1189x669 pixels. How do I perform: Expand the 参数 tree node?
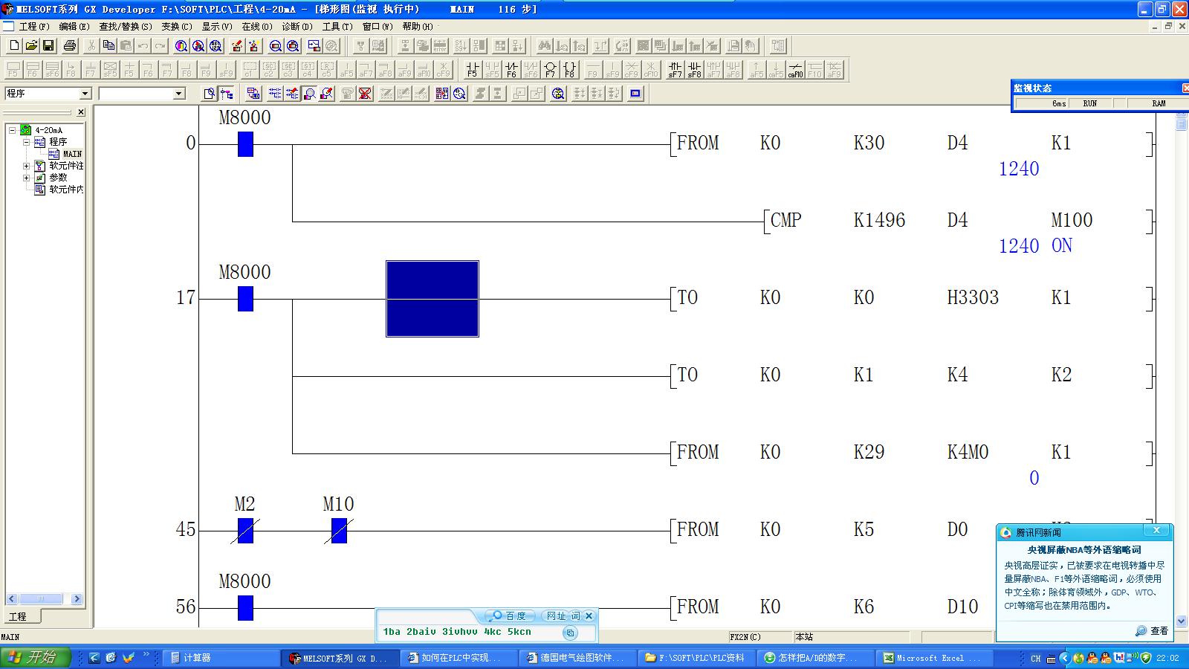pos(26,178)
